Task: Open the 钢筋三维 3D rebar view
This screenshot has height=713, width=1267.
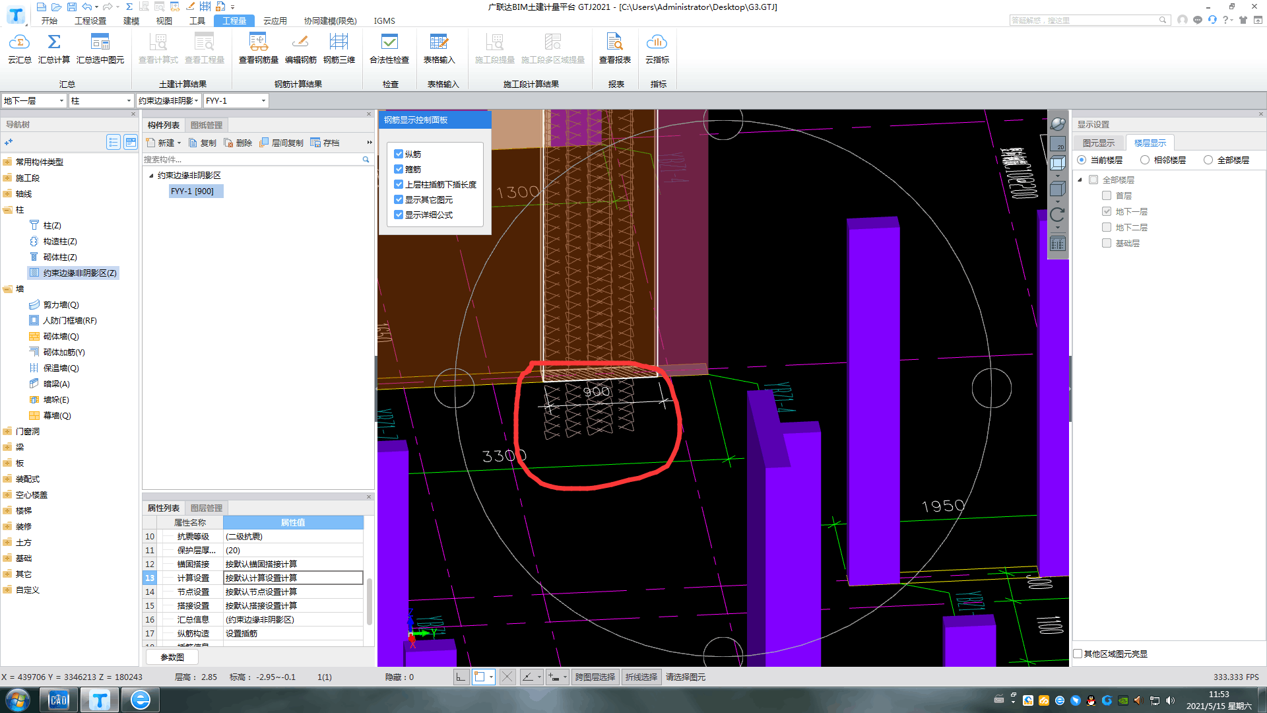Action: pyautogui.click(x=339, y=48)
